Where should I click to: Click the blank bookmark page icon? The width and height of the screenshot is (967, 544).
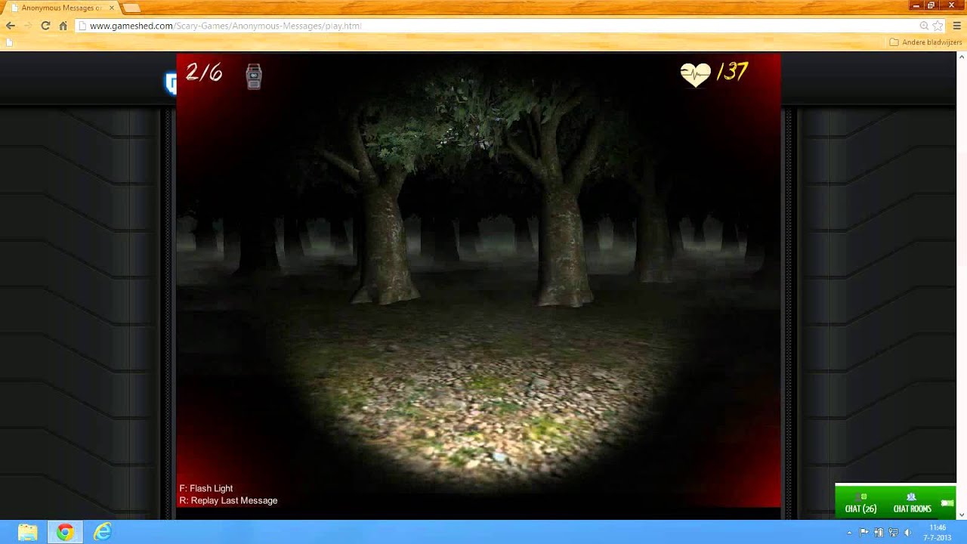click(x=9, y=42)
